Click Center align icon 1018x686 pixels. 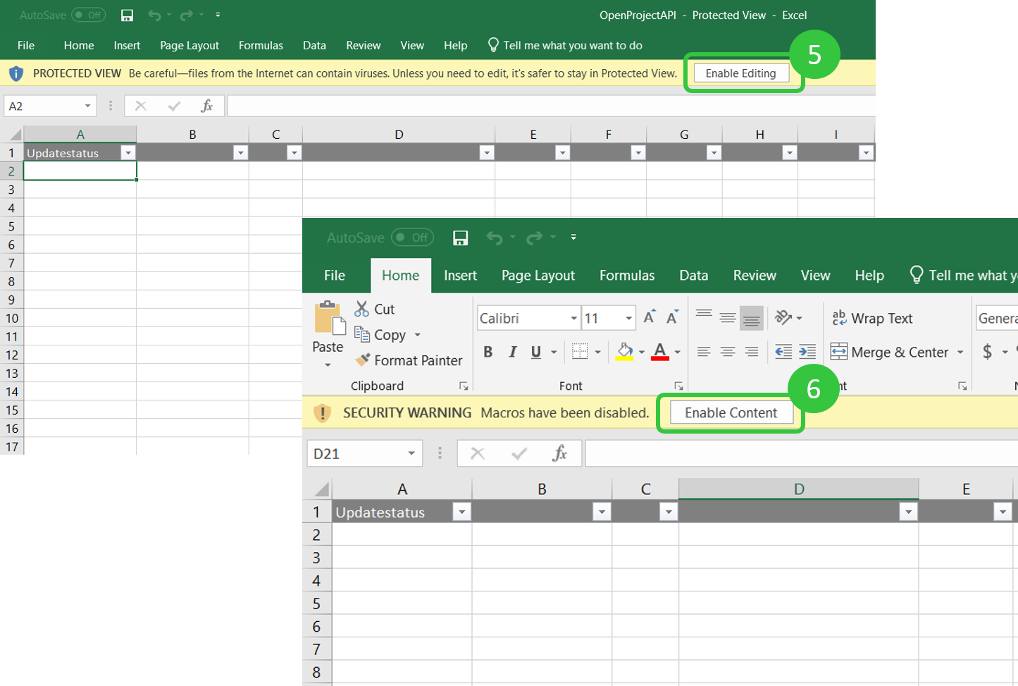pos(728,352)
